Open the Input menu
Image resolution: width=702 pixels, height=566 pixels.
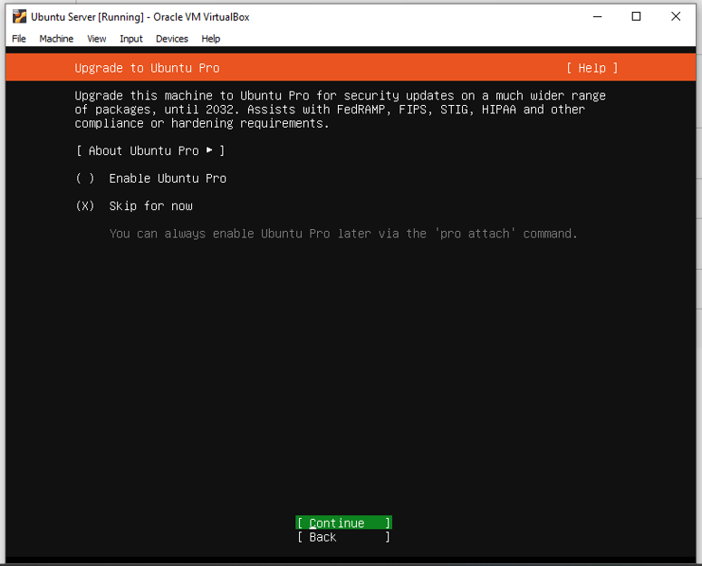click(131, 39)
